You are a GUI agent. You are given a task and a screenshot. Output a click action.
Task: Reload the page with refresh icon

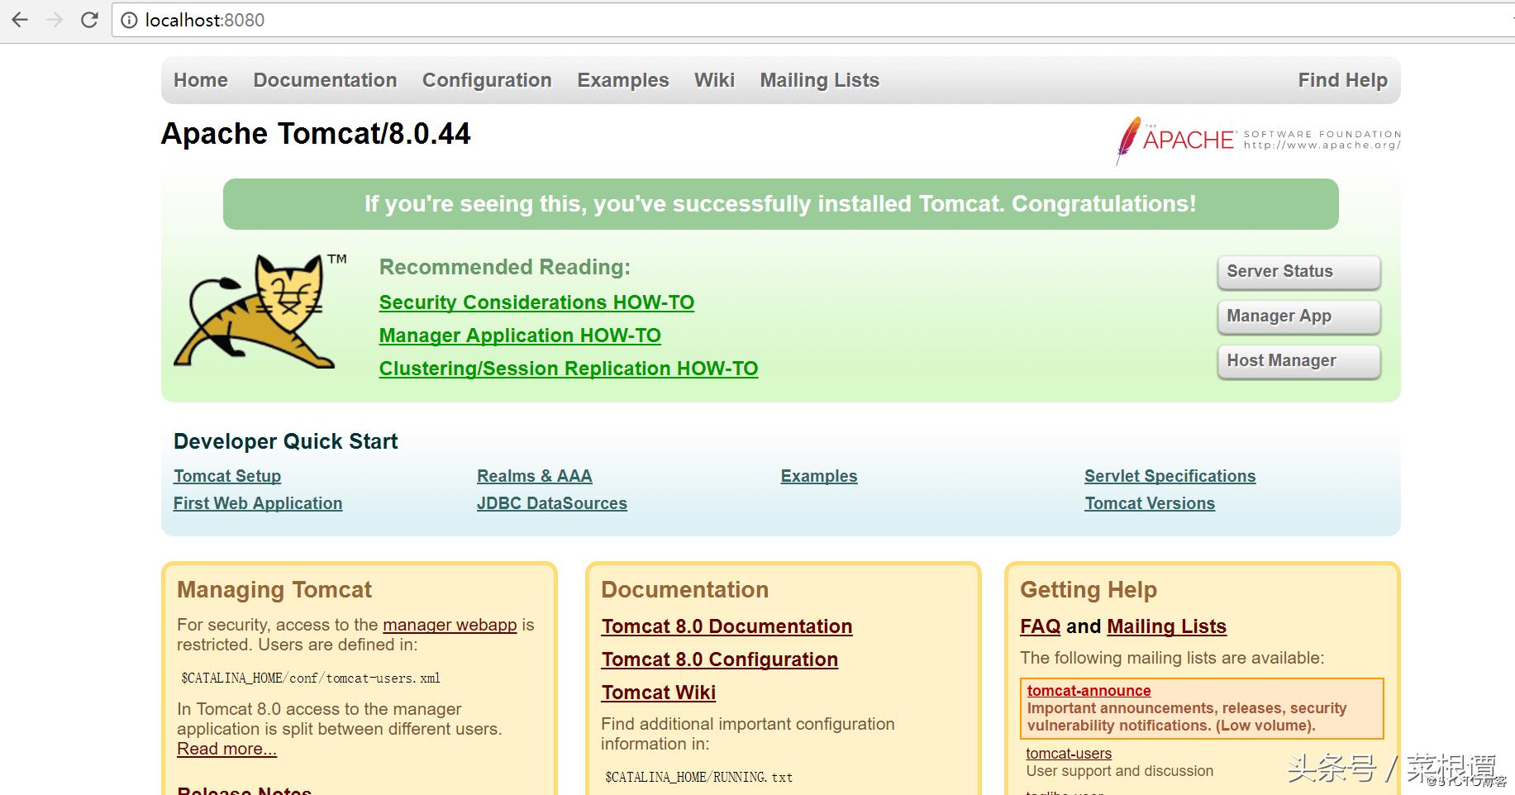click(89, 20)
